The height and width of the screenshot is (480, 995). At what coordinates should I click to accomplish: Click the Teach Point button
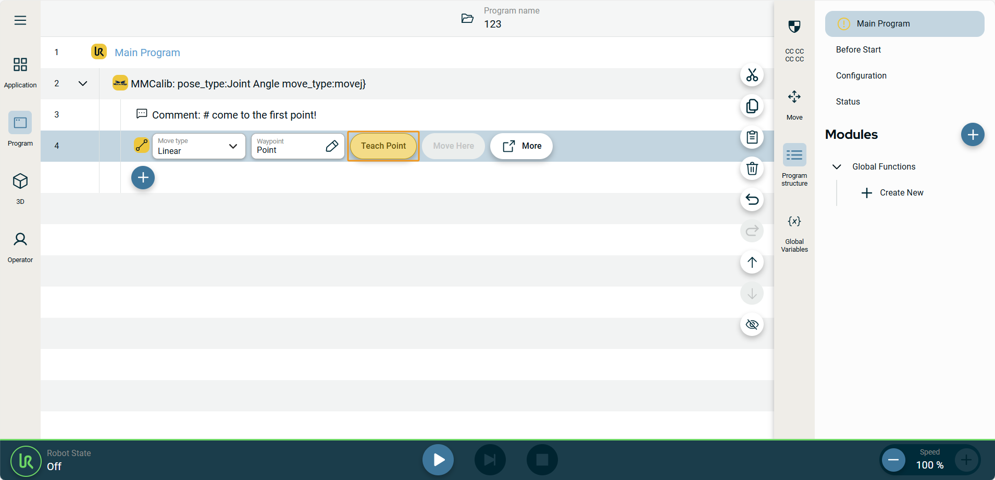(x=383, y=146)
